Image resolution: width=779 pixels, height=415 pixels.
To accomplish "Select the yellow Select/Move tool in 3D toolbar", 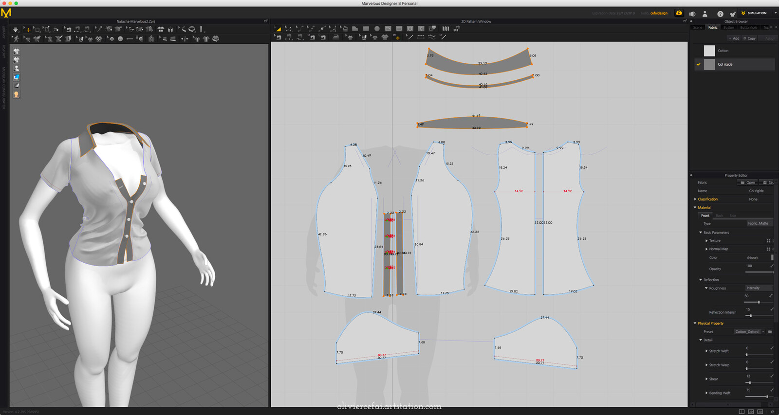I will click(28, 29).
